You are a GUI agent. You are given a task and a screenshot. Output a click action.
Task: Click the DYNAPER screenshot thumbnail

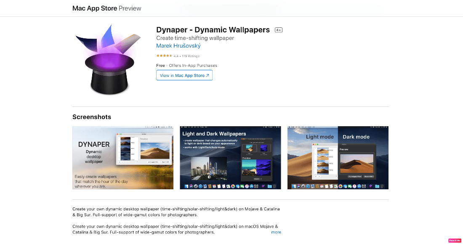[x=123, y=158]
